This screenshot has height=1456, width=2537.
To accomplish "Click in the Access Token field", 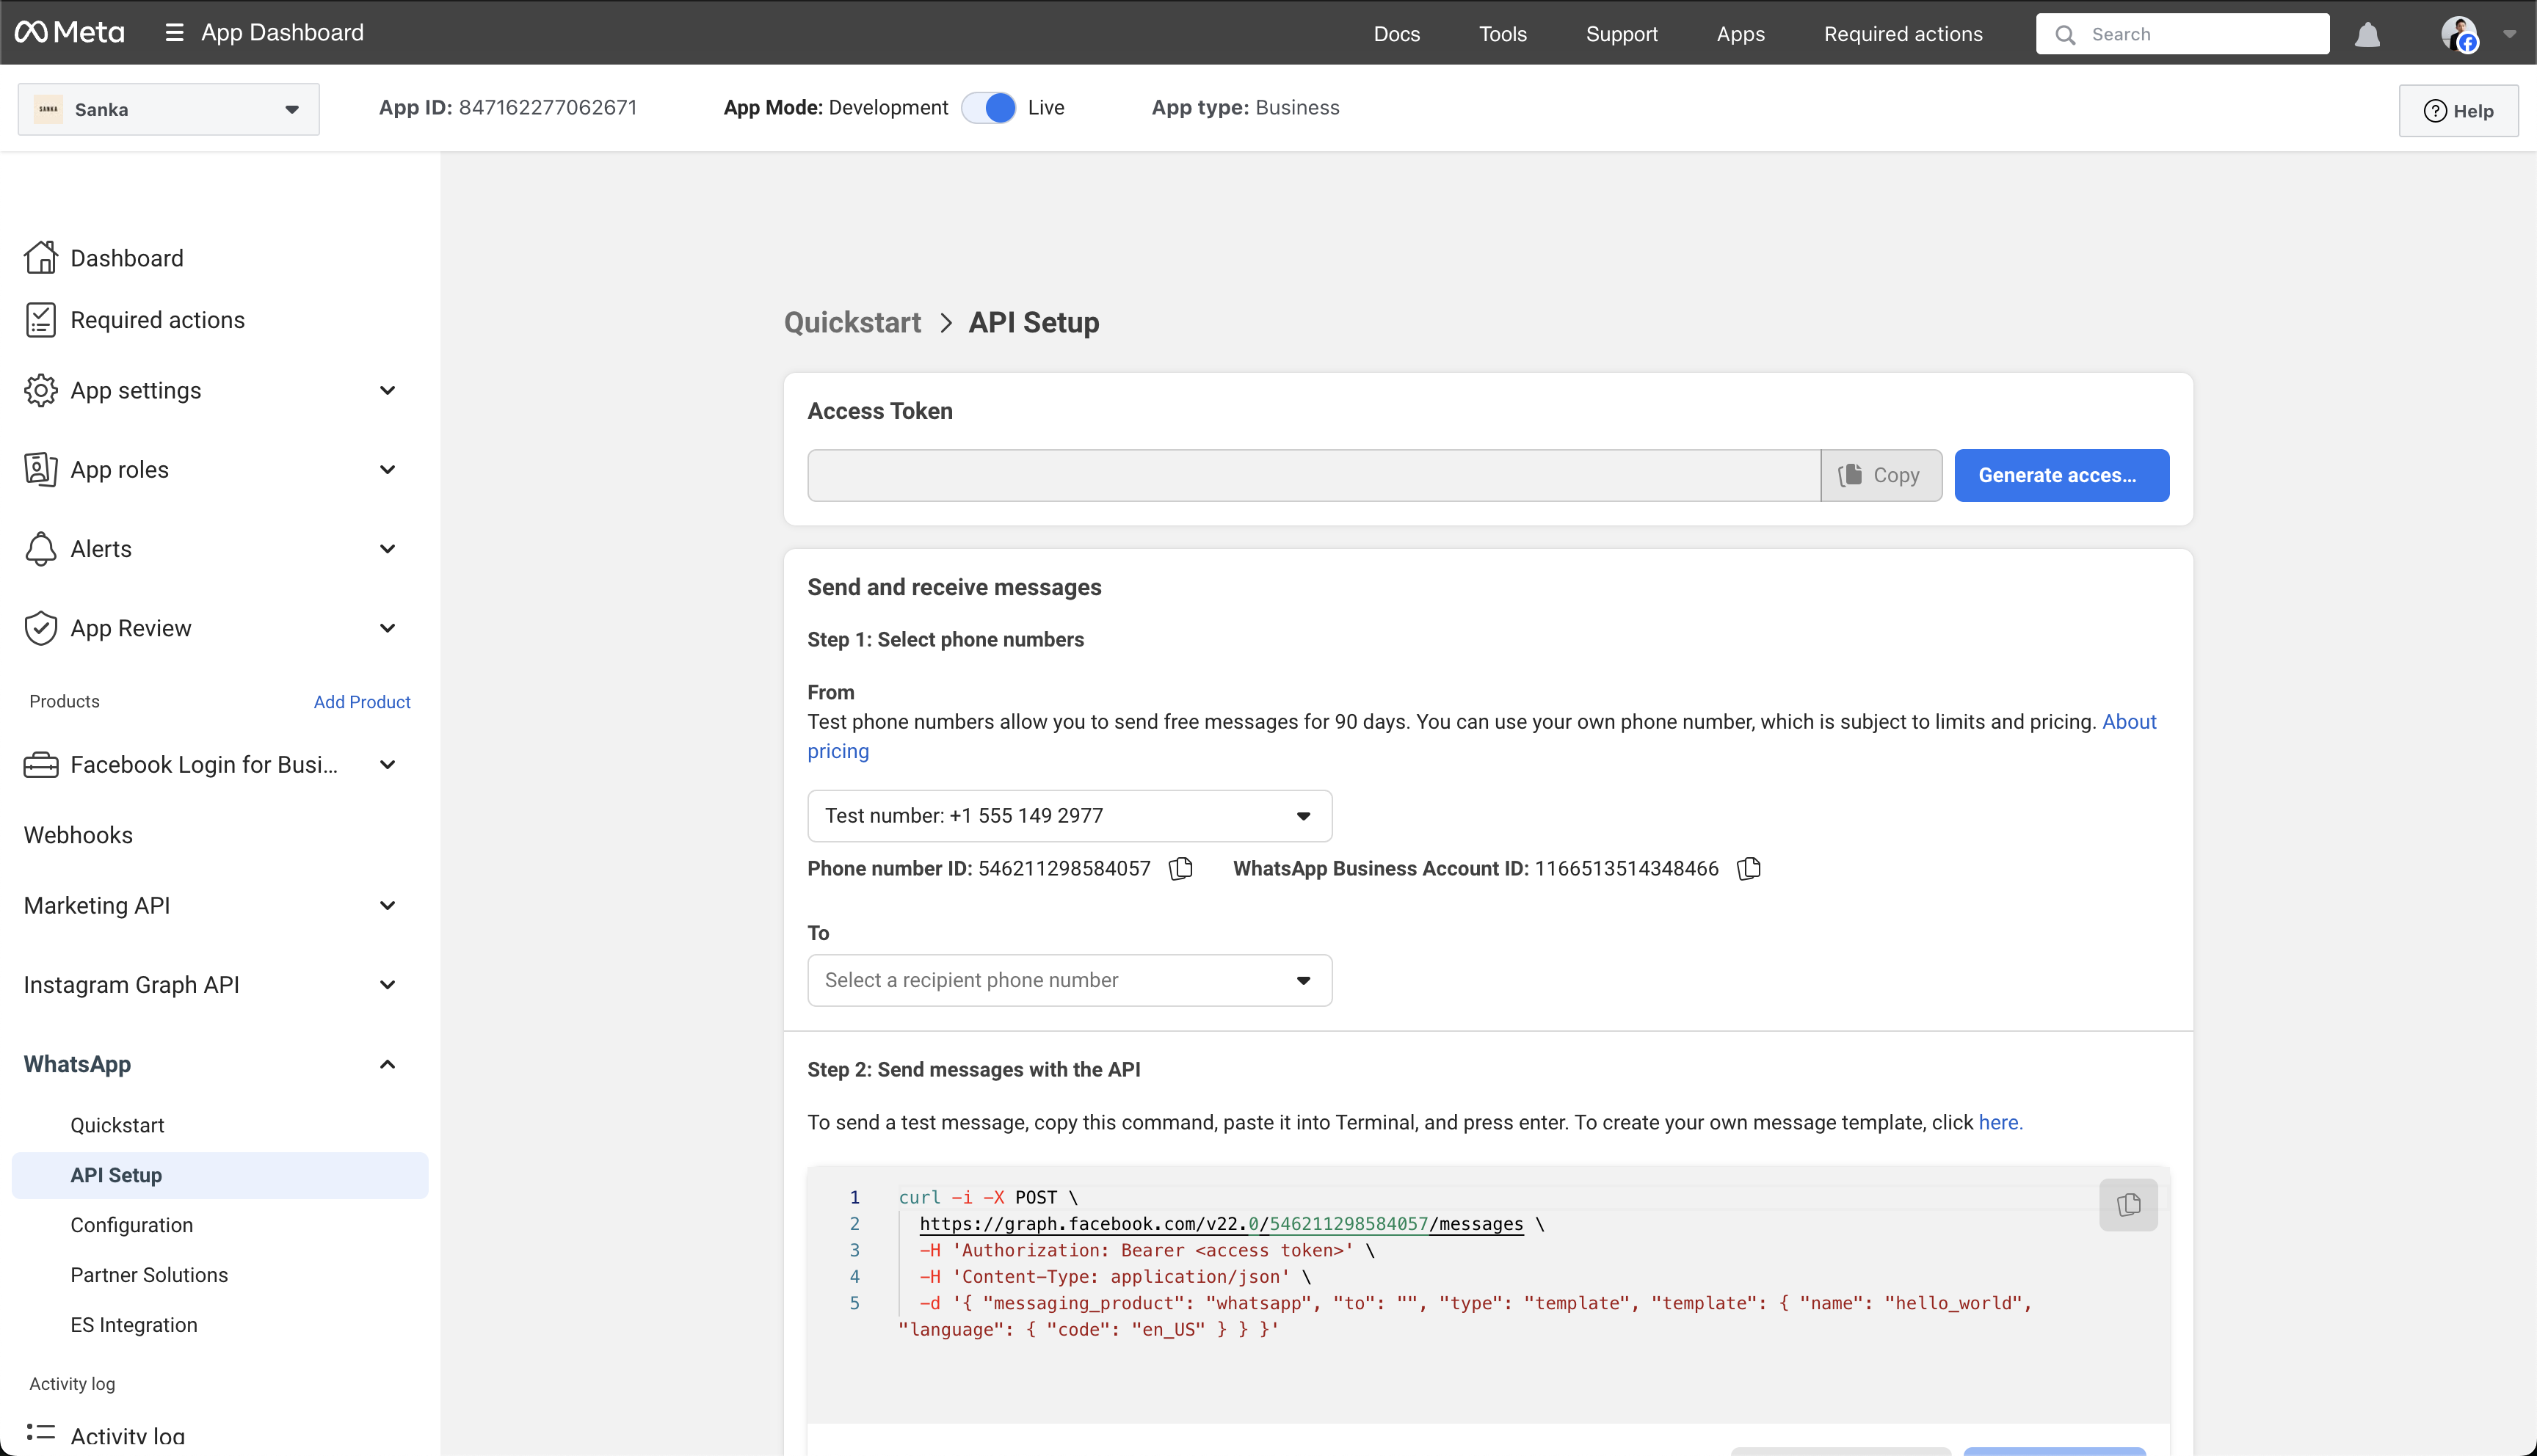I will (x=1313, y=475).
